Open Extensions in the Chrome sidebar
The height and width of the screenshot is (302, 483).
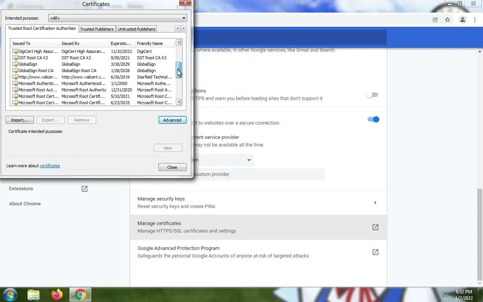[21, 188]
